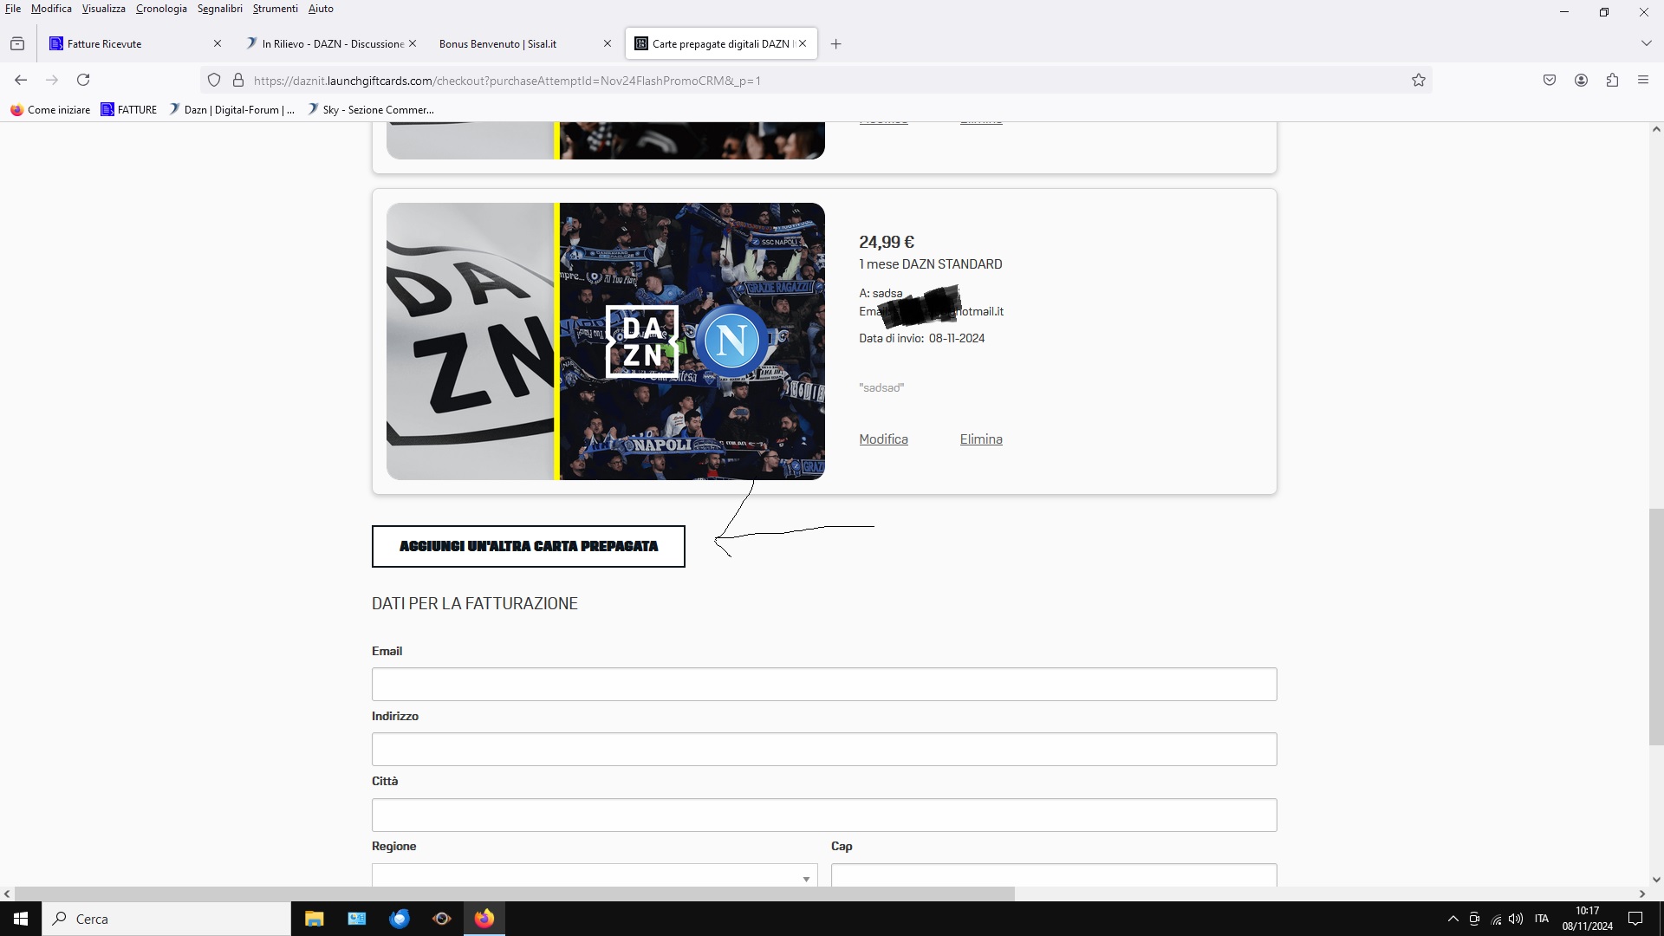
Task: Open the Dazn Digital-Forum bookmark
Action: [231, 110]
